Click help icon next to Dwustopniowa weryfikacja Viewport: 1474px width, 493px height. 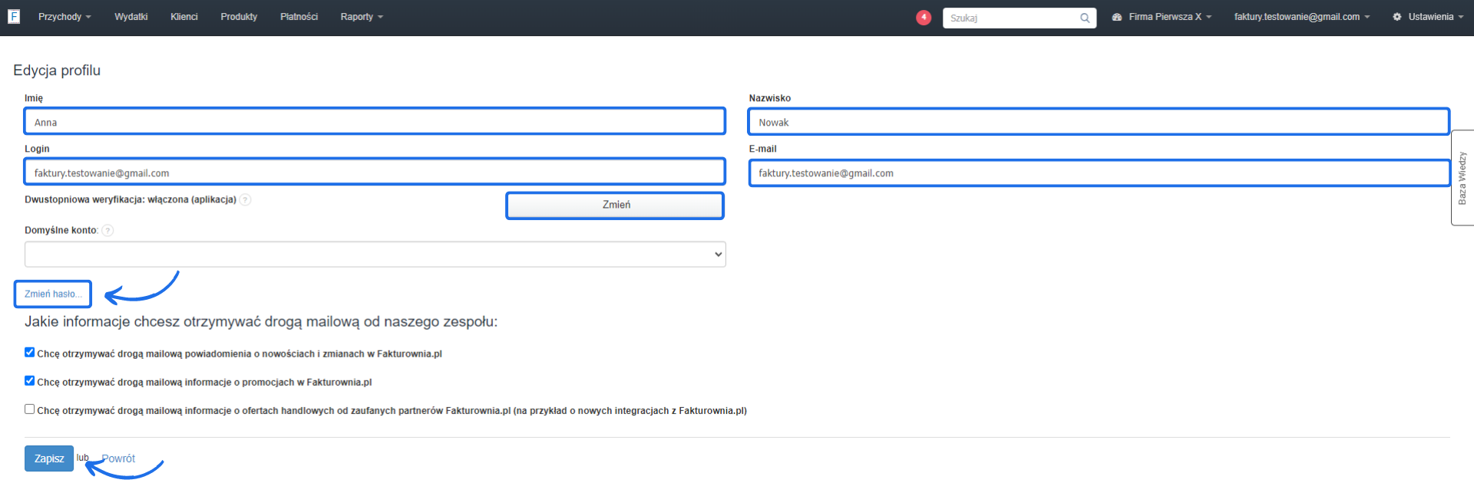[x=245, y=200]
